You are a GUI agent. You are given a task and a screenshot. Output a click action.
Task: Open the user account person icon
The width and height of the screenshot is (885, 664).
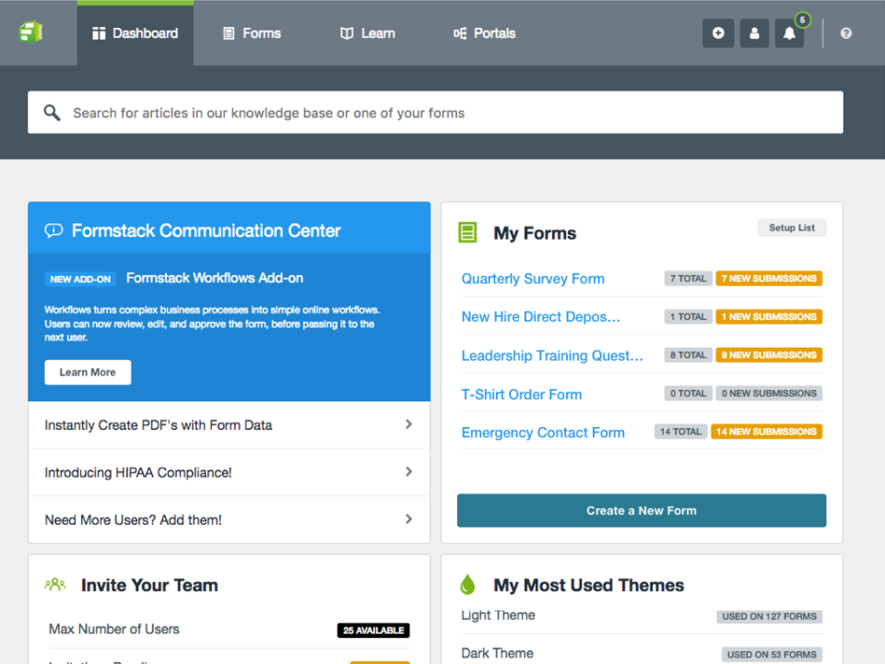(x=754, y=33)
